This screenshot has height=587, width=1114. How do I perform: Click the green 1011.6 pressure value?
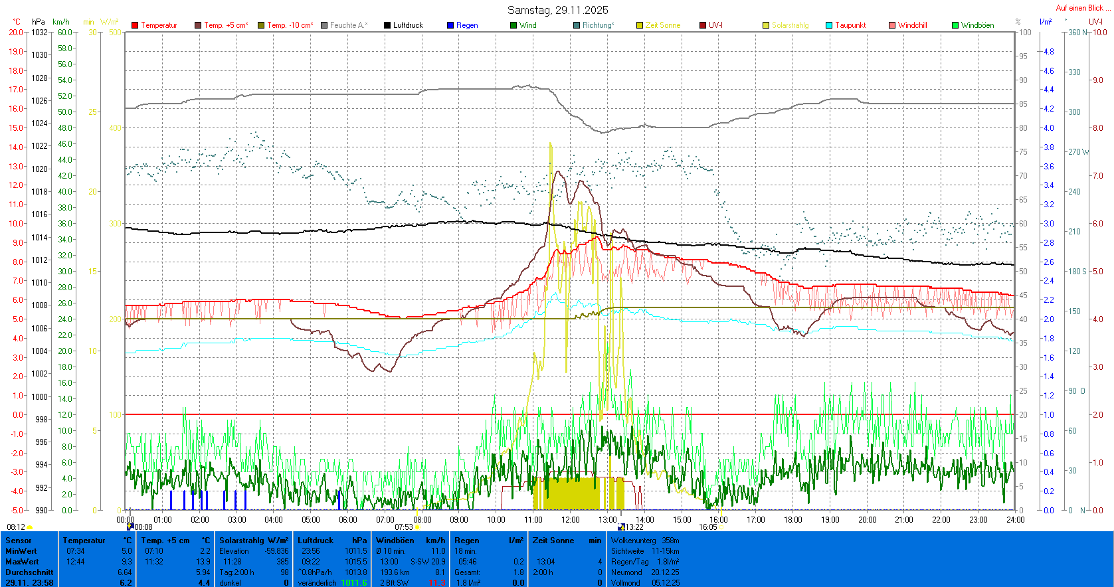[353, 583]
